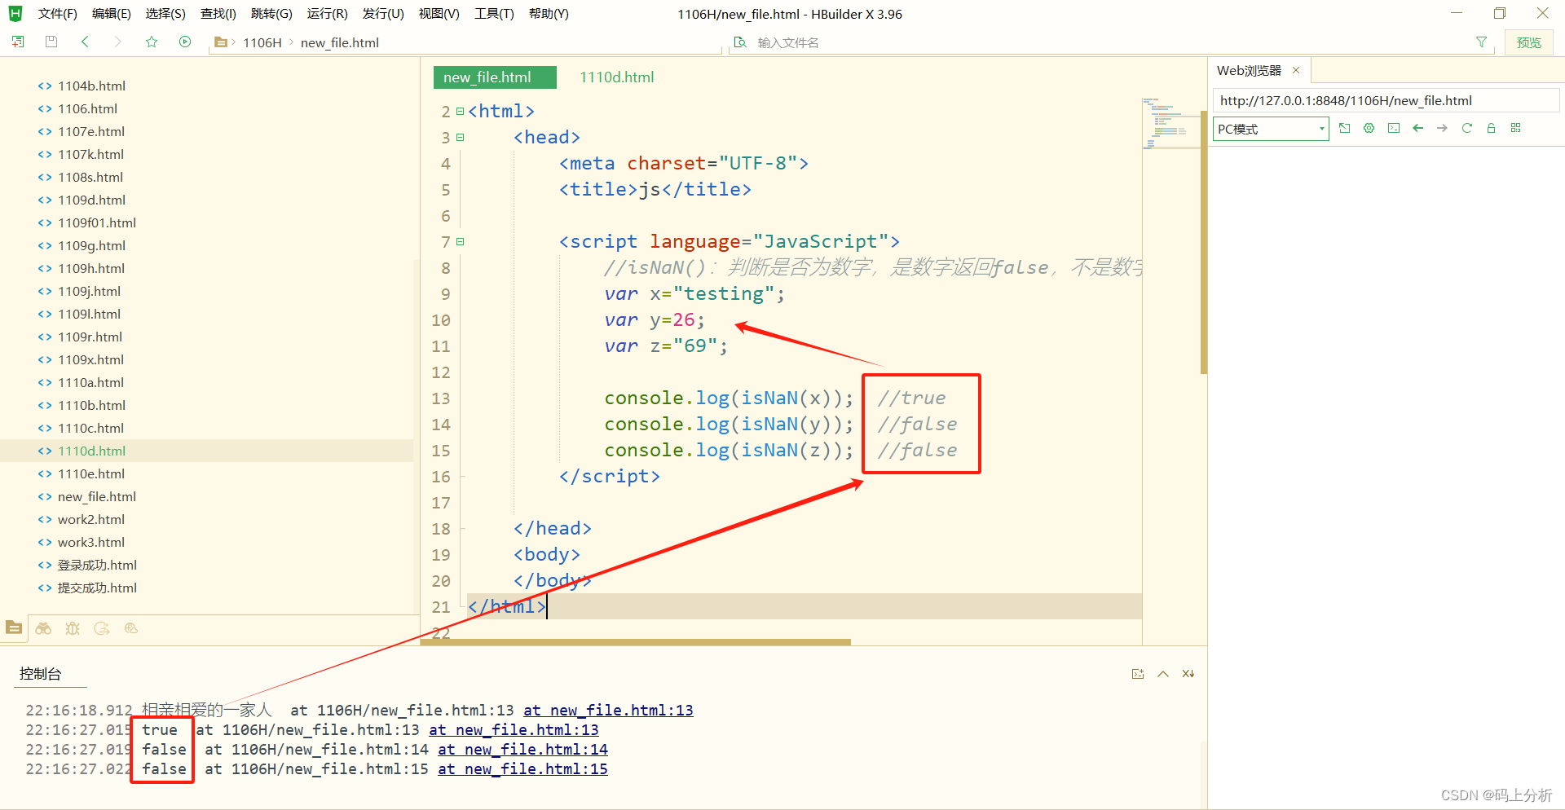This screenshot has height=810, width=1565.
Task: Open 登录成功.html in file tree
Action: [97, 565]
